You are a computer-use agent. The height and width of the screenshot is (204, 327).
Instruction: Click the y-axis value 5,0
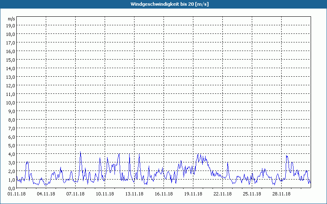pyautogui.click(x=12, y=146)
